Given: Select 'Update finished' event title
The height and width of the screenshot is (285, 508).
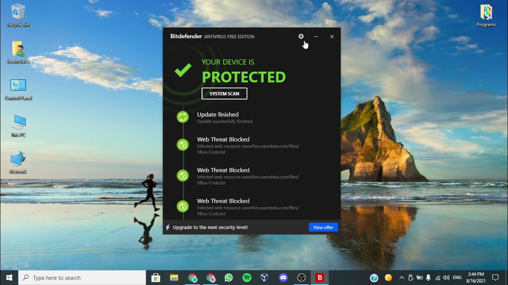Looking at the screenshot, I should pyautogui.click(x=218, y=114).
